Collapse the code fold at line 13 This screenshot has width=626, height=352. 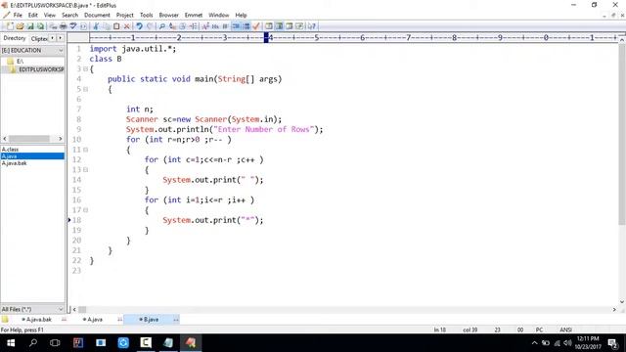coord(85,169)
